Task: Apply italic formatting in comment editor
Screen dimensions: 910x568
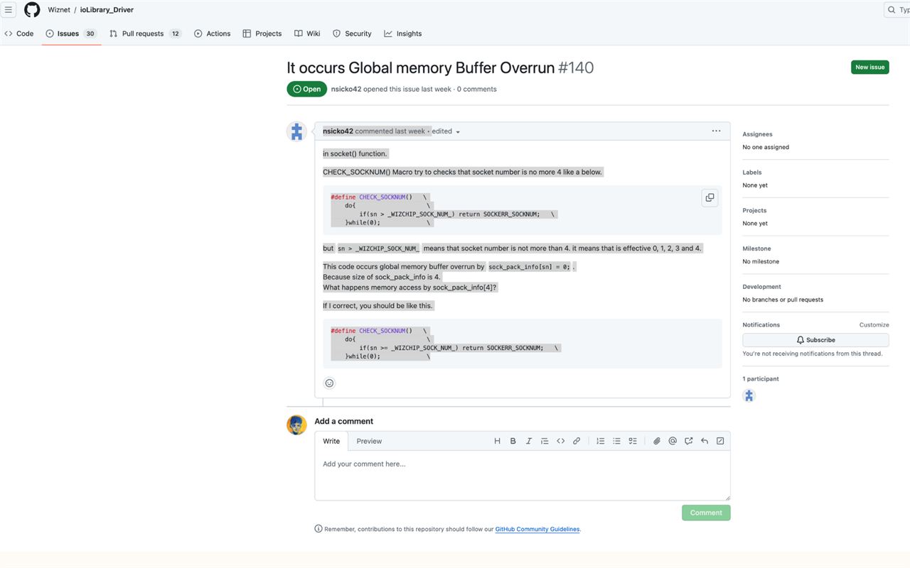Action: (529, 441)
